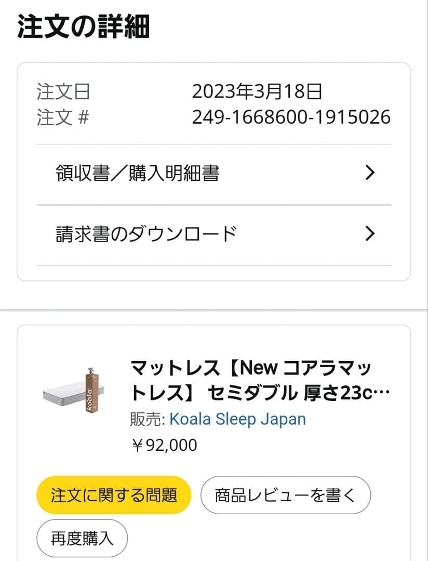
Task: Open the 領収書／購入明細書 chevron arrow
Action: click(370, 173)
